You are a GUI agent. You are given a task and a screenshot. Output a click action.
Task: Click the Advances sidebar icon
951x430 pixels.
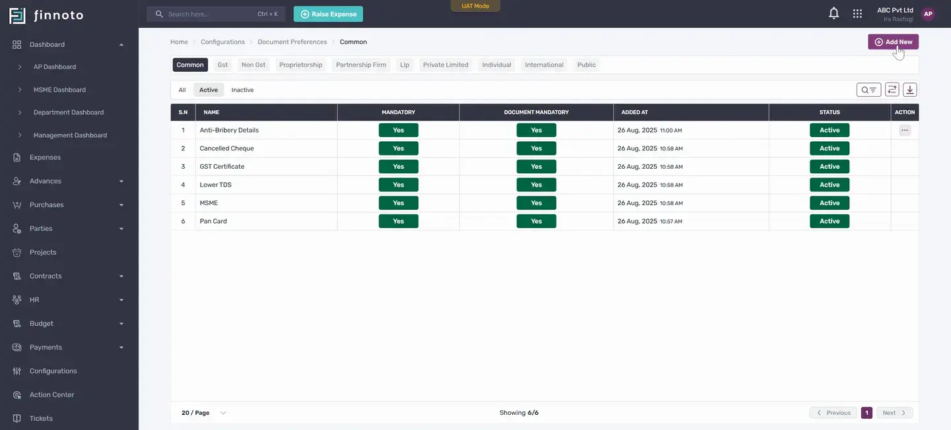pos(17,181)
